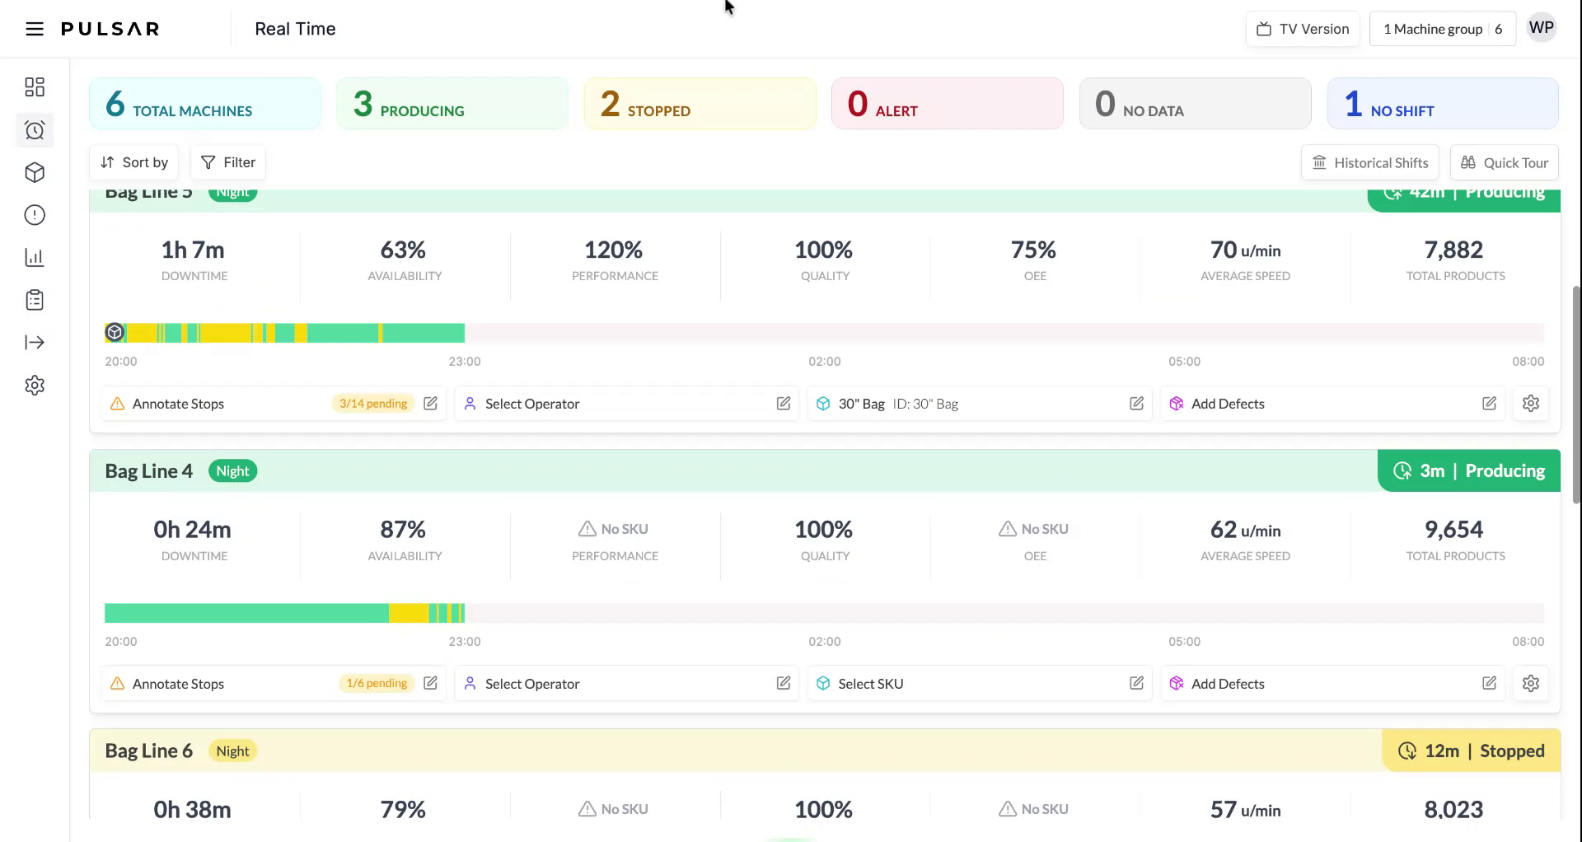Open the dashboard grid icon in sidebar
The height and width of the screenshot is (842, 1582).
click(x=35, y=87)
